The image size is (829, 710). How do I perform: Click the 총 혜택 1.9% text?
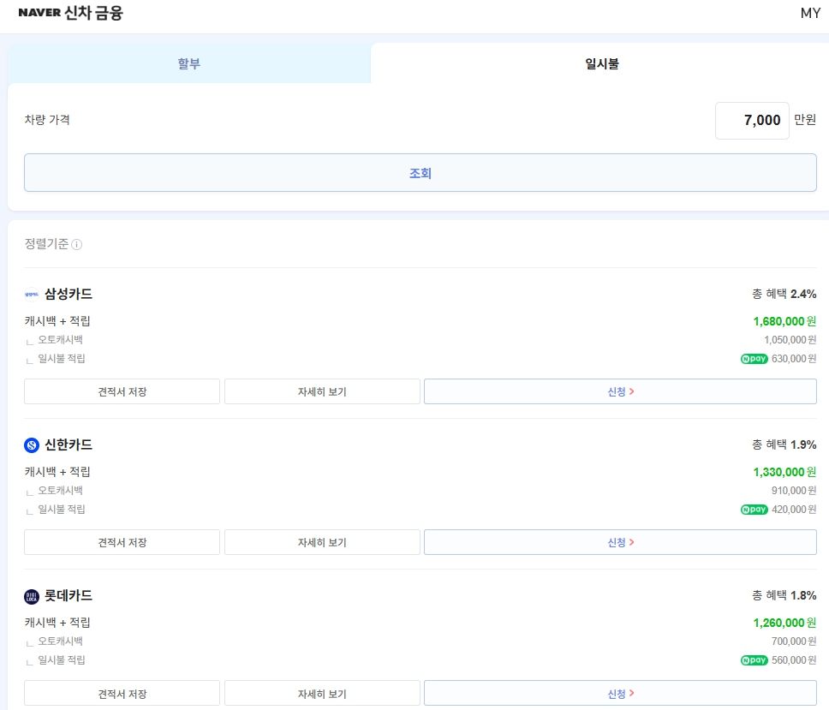[784, 444]
